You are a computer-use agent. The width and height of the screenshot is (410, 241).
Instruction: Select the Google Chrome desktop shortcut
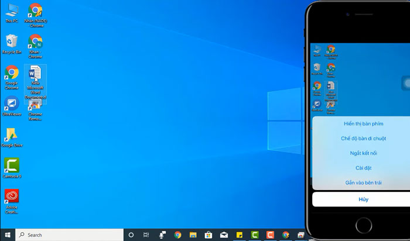tap(12, 77)
